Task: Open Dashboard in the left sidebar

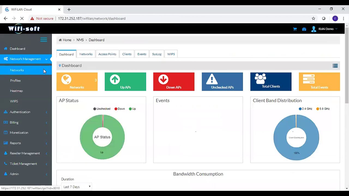Action: coord(26,49)
